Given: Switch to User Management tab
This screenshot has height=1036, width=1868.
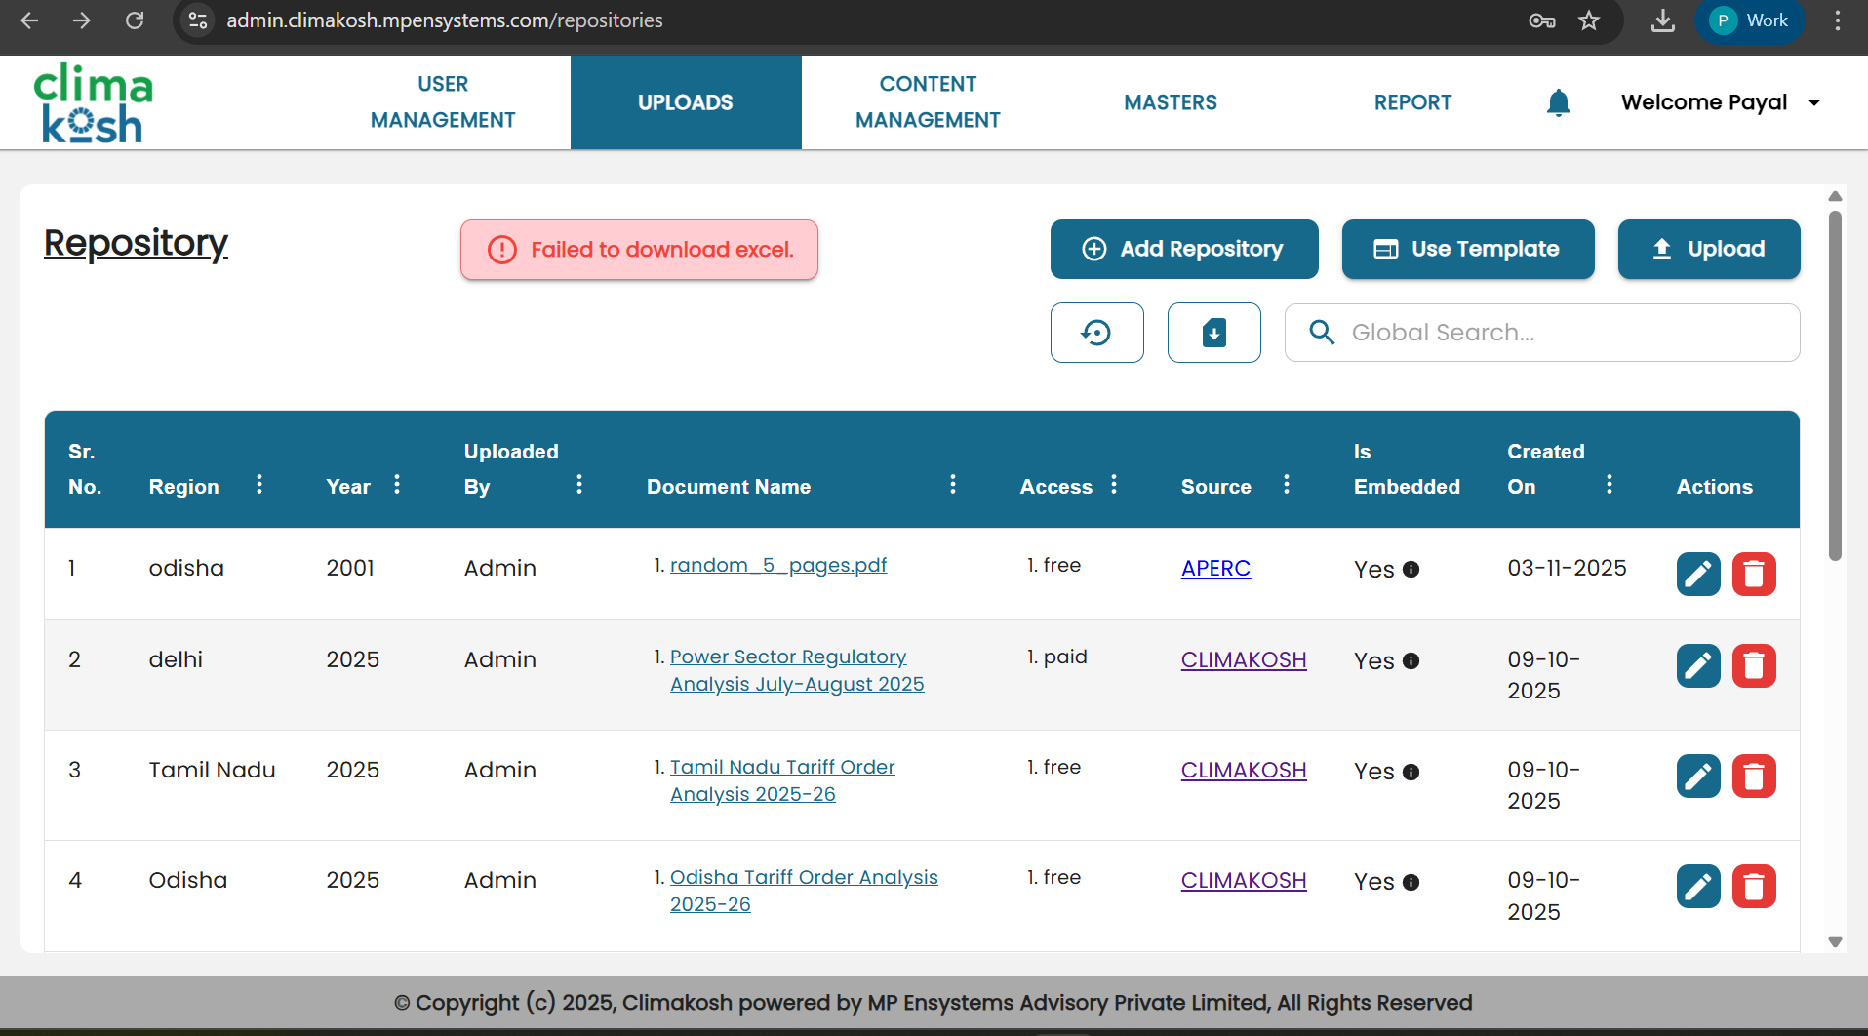Looking at the screenshot, I should 442,102.
